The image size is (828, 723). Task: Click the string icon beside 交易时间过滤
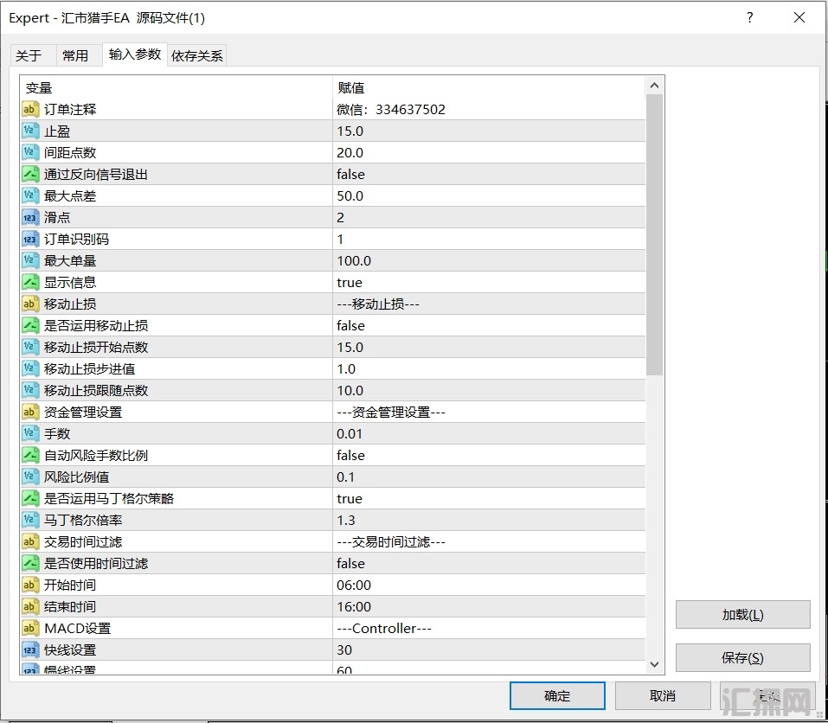30,542
